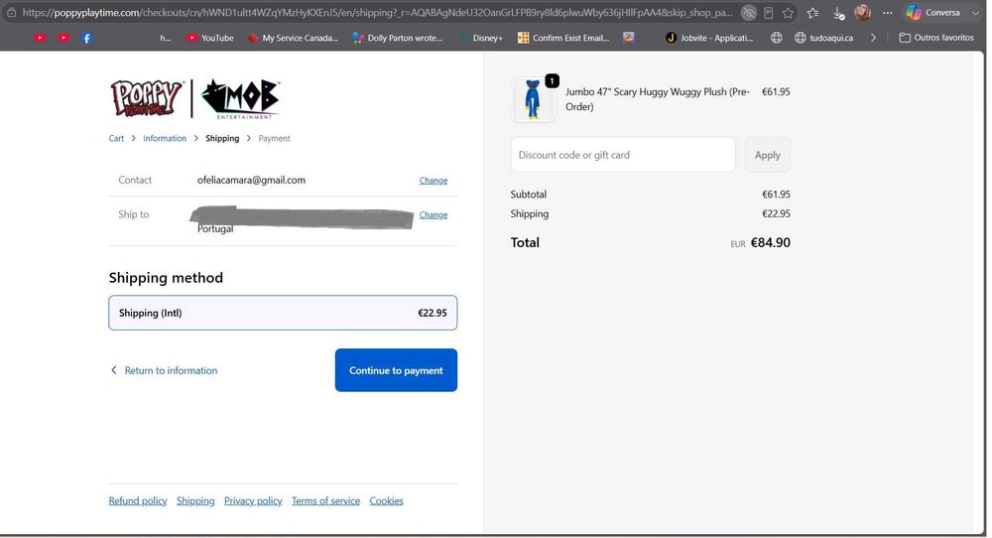Click the back chevron before Return to information
The width and height of the screenshot is (992, 538).
click(114, 369)
